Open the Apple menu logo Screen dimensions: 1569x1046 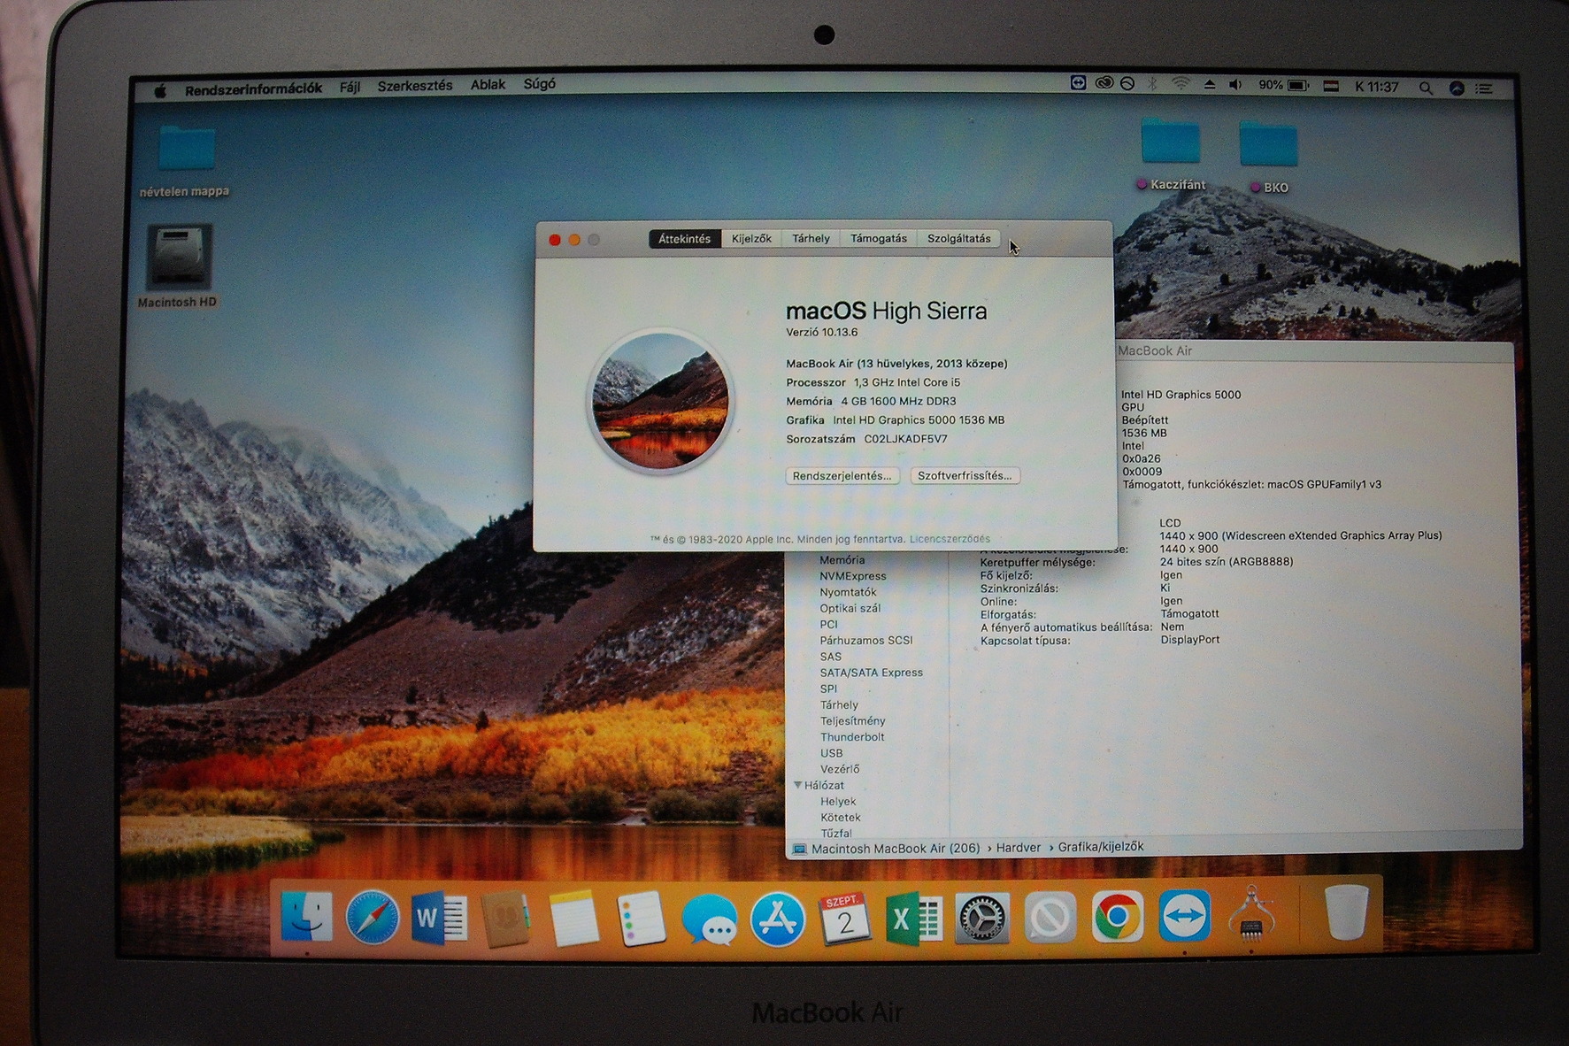point(160,90)
